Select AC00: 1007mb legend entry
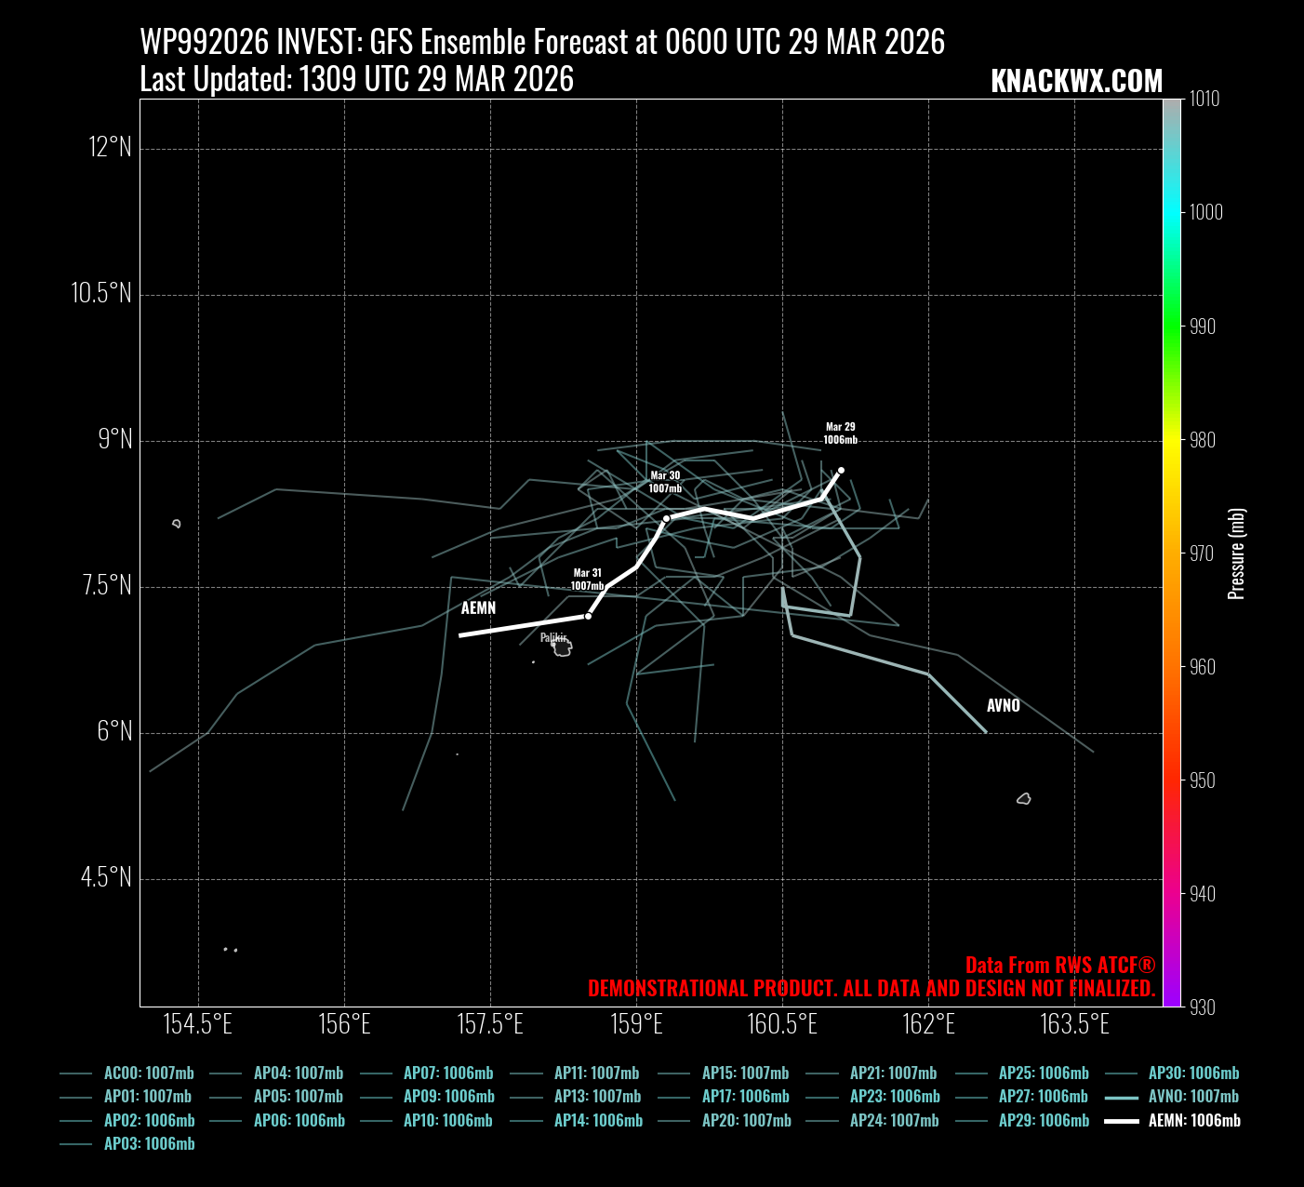1304x1187 pixels. coord(149,1074)
